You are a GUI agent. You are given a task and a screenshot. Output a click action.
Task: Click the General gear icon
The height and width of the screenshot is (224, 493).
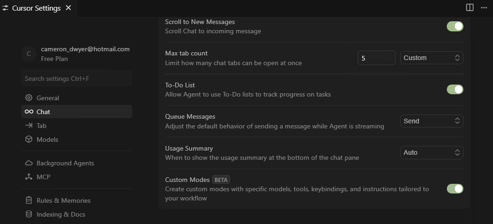point(29,98)
